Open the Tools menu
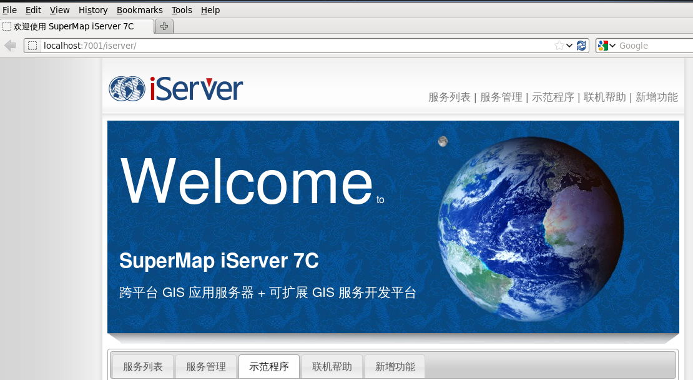 [x=182, y=10]
